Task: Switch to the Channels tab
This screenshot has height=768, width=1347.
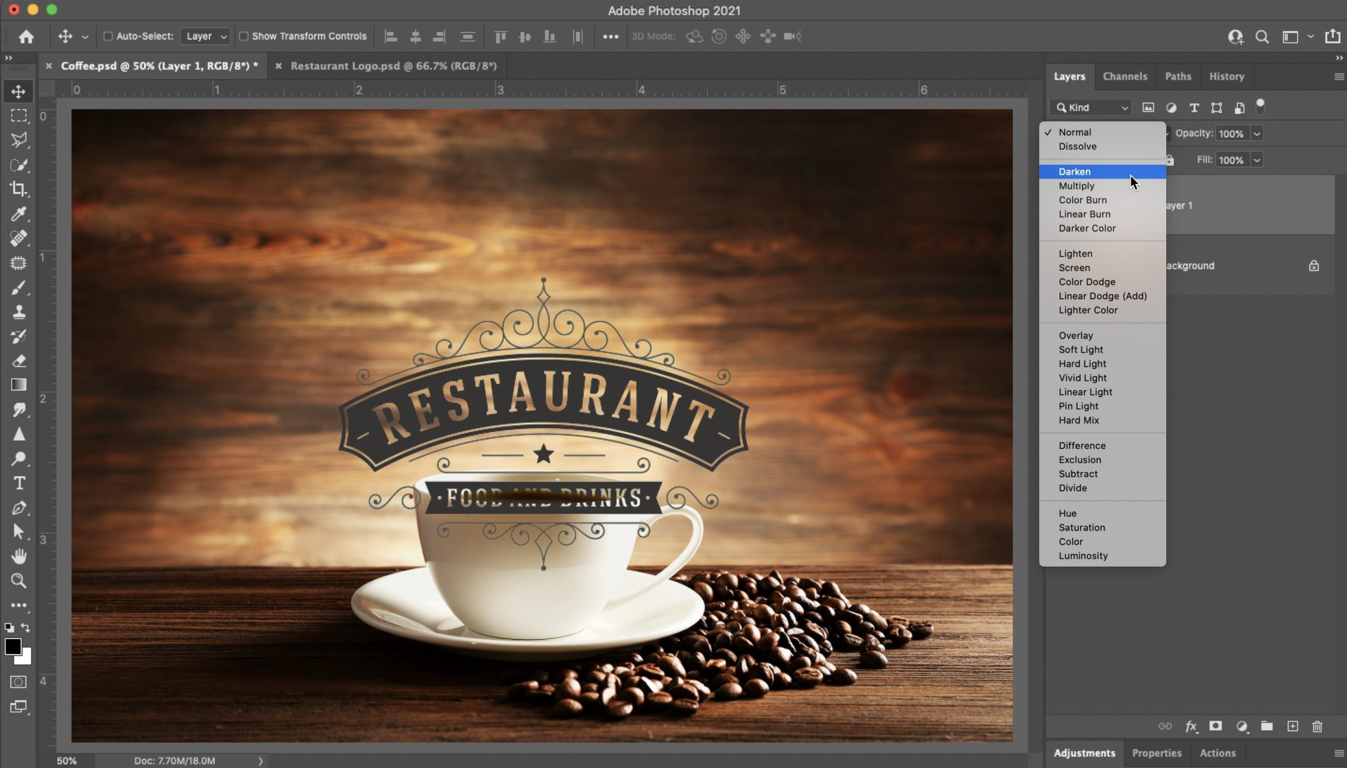Action: click(1125, 76)
